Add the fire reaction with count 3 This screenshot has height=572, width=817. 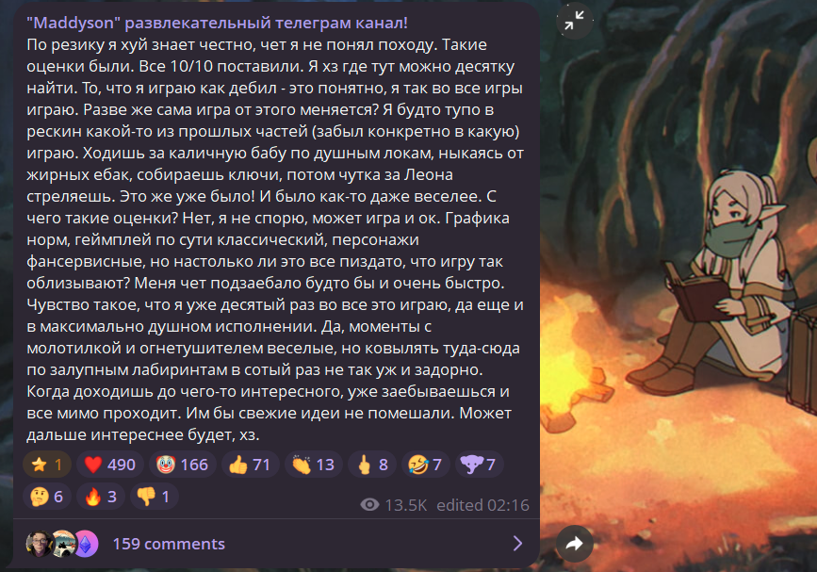coord(101,497)
